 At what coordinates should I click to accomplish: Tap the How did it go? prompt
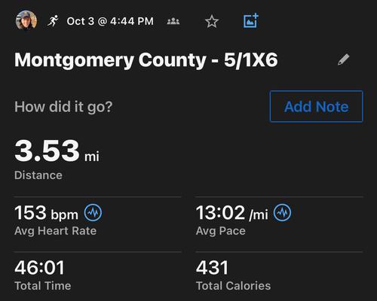tap(63, 107)
